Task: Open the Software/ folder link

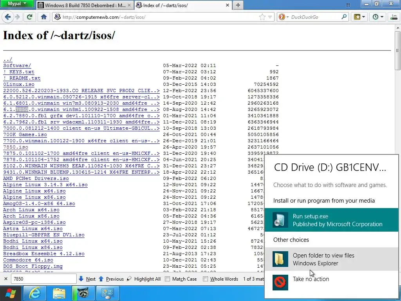Action: (17, 65)
